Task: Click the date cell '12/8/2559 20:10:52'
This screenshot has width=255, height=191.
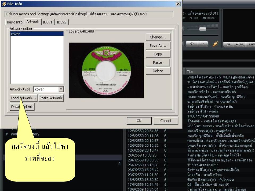Action: (x=143, y=145)
